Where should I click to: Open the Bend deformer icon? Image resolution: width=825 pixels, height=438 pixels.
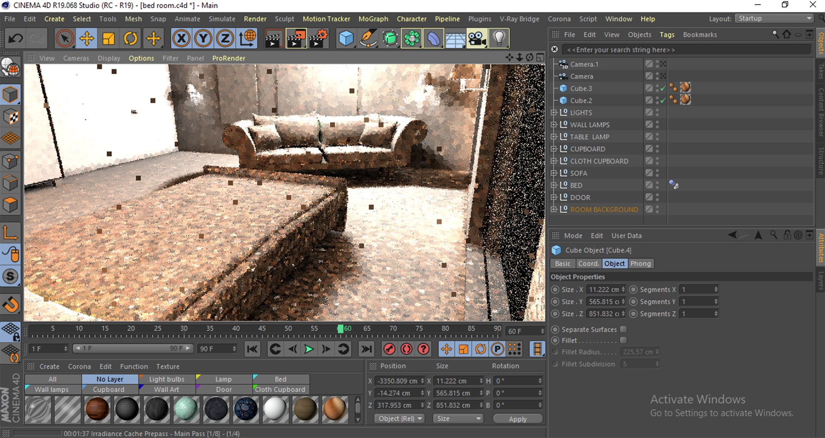click(x=434, y=39)
